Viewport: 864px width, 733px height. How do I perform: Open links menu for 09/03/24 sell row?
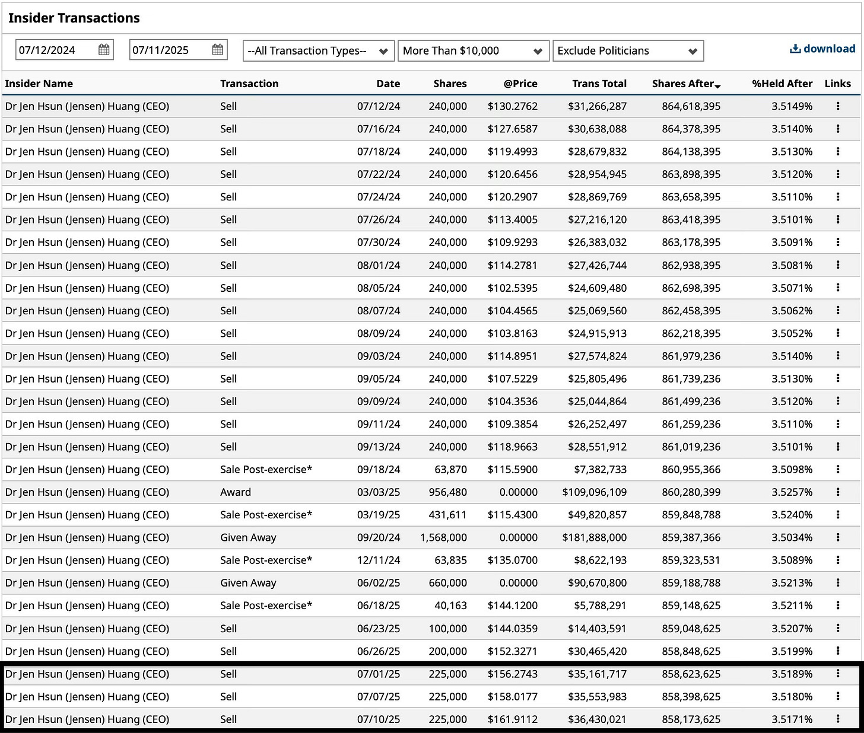point(838,356)
